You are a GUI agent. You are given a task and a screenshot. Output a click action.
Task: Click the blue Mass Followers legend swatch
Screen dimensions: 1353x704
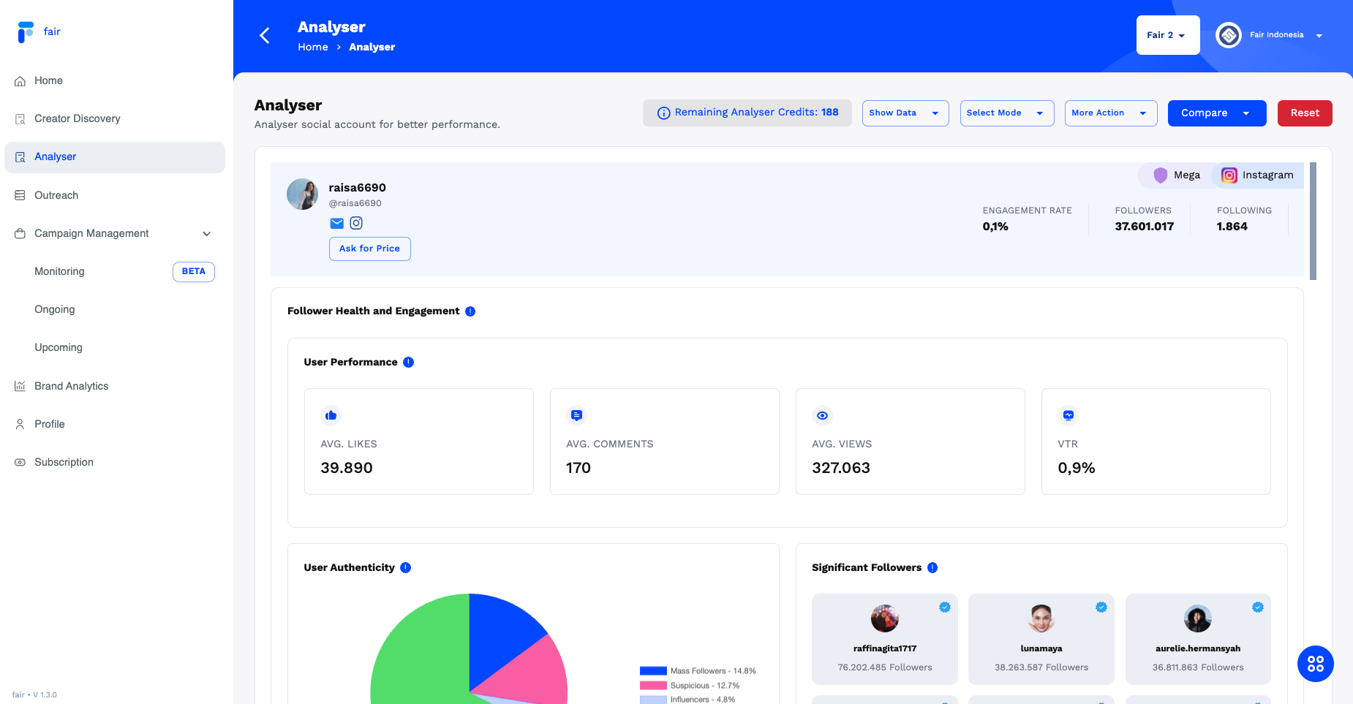click(653, 671)
